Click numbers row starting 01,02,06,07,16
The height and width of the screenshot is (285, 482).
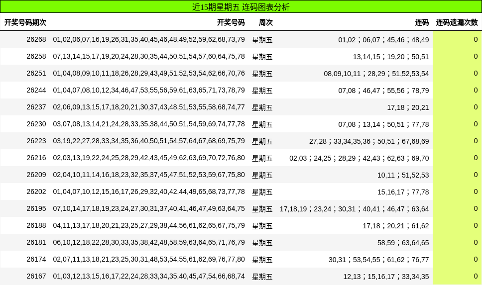pos(149,40)
